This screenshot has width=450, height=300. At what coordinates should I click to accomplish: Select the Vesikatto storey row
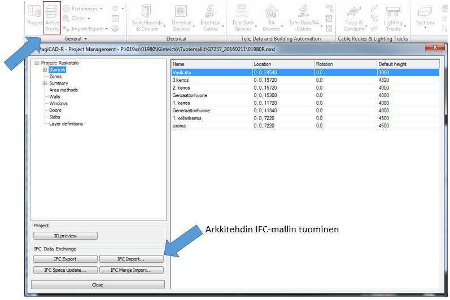(x=305, y=73)
